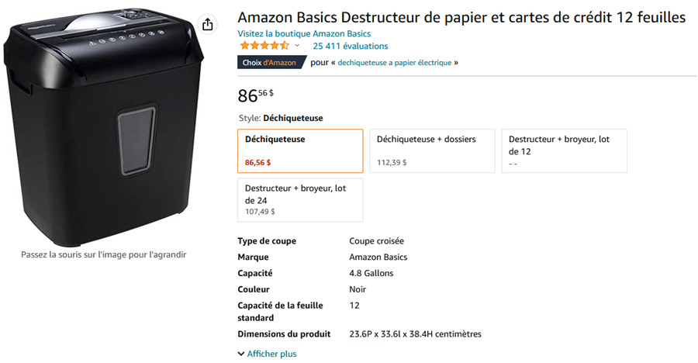This screenshot has height=363, width=698.
Task: Open the rating breakdown dropdown arrow
Action: [x=297, y=46]
